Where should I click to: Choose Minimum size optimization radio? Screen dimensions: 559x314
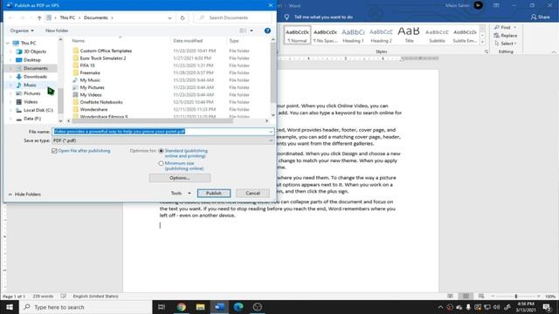pyautogui.click(x=161, y=163)
